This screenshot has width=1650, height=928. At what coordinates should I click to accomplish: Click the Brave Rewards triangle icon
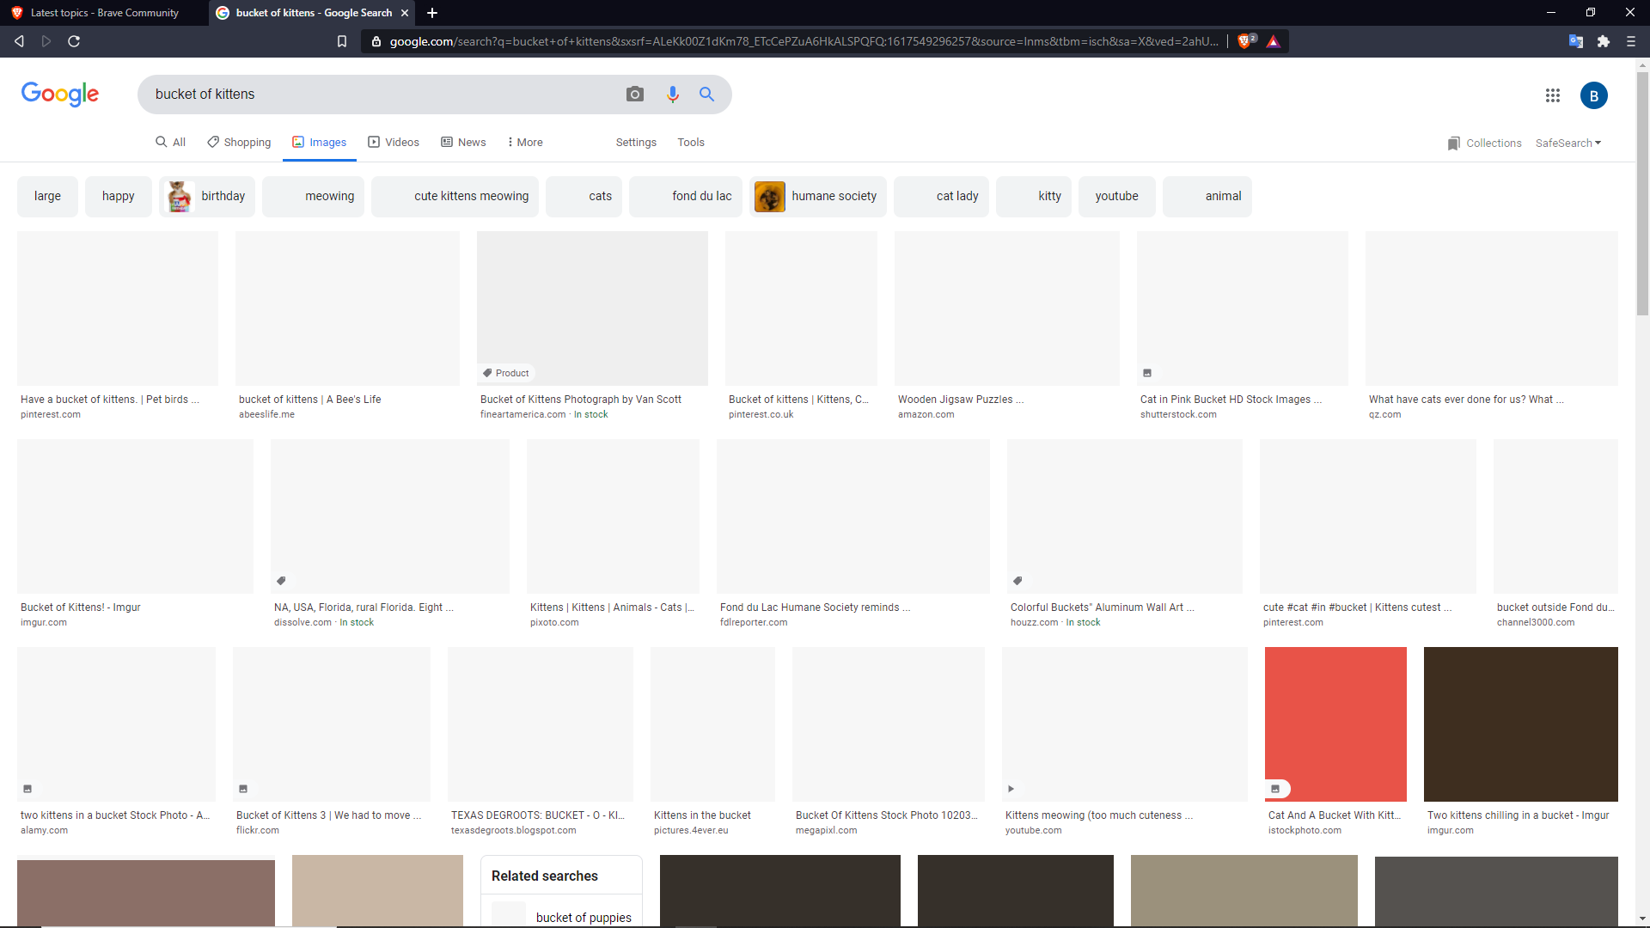1273,41
